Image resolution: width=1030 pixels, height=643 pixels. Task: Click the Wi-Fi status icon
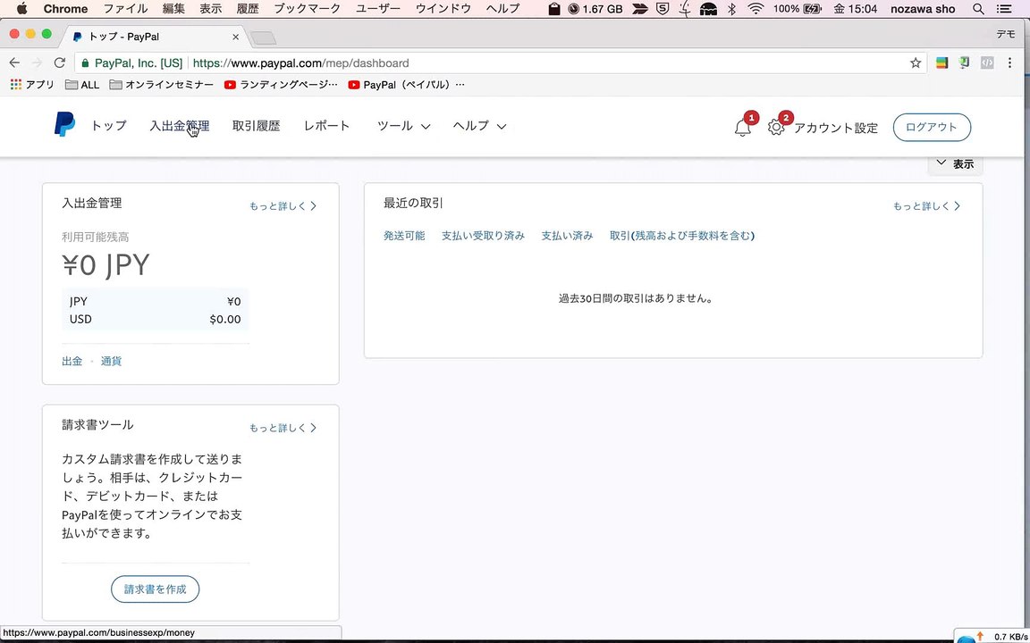(x=756, y=9)
